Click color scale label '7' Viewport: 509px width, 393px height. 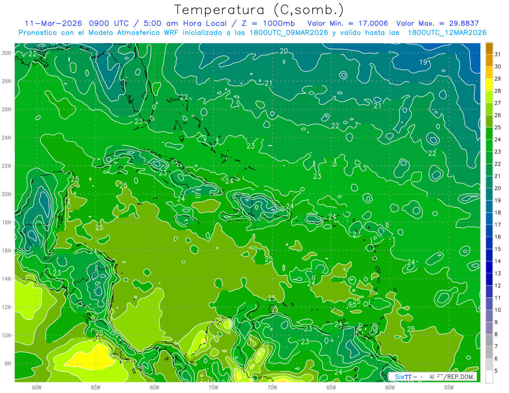[496, 347]
